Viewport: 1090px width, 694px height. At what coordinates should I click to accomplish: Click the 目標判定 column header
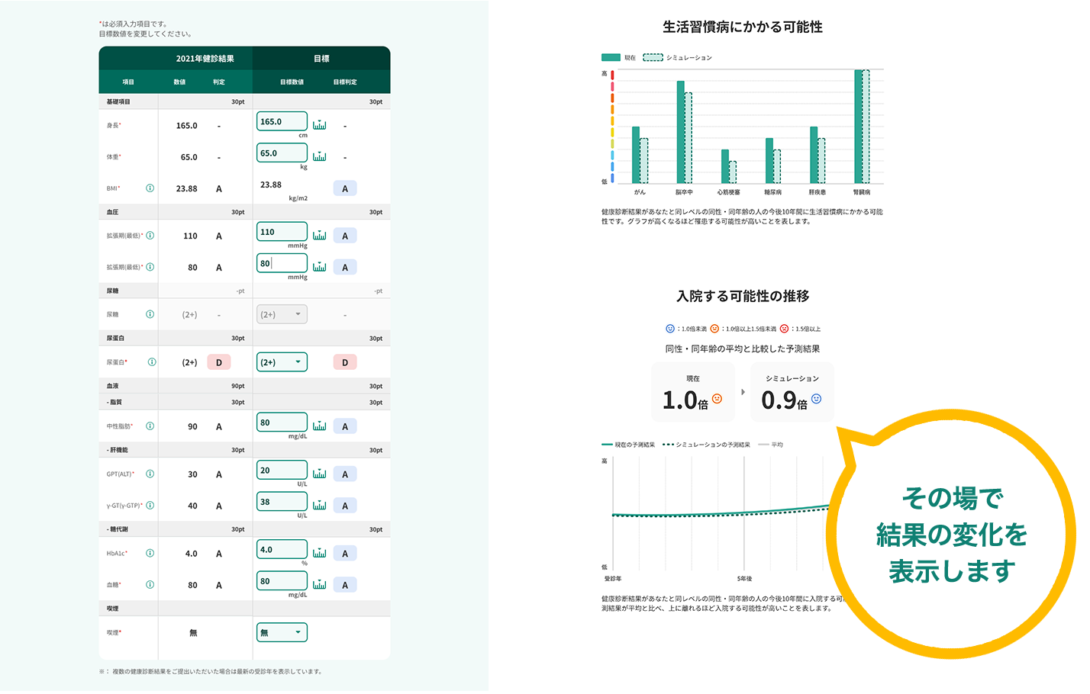pos(345,82)
